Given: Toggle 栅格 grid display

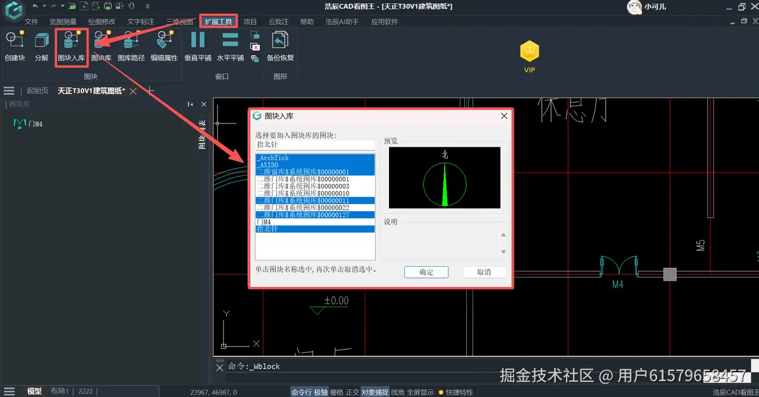Looking at the screenshot, I should pyautogui.click(x=336, y=392).
